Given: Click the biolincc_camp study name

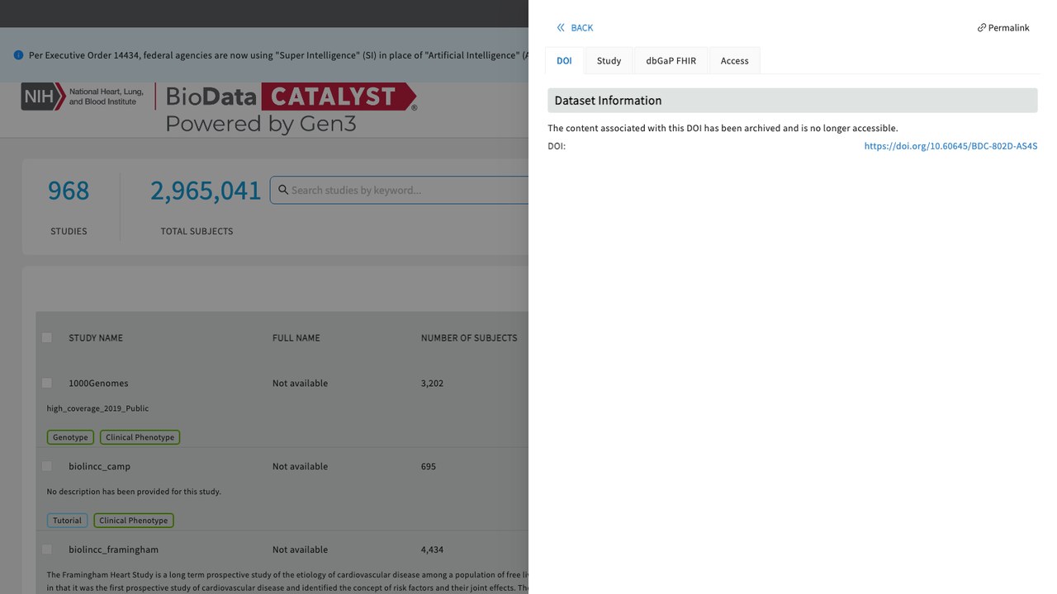Looking at the screenshot, I should 99,466.
